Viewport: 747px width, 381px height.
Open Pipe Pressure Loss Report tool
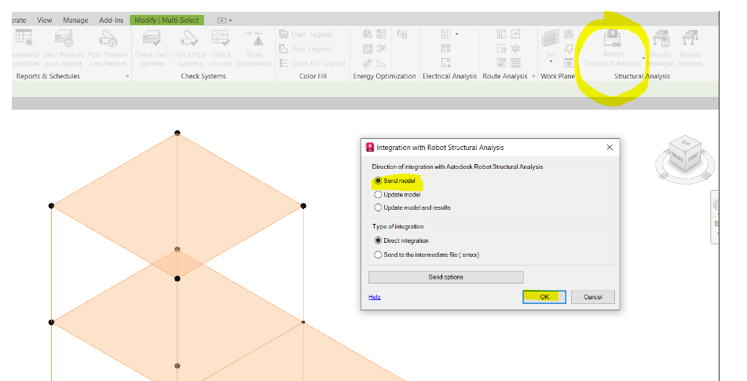pos(108,48)
